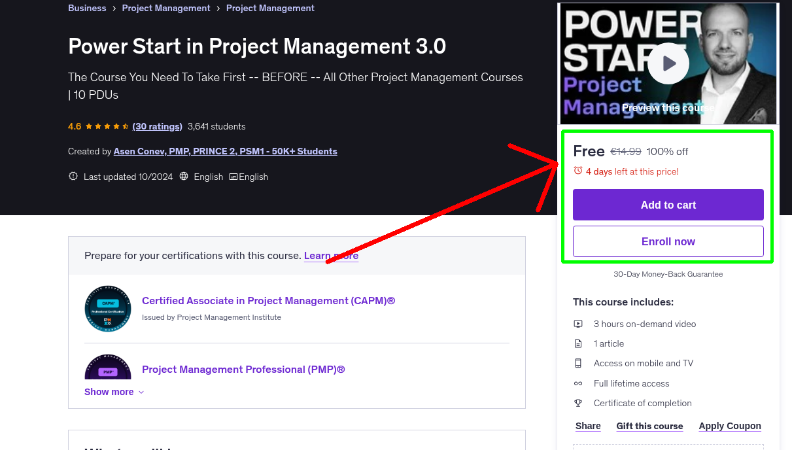The width and height of the screenshot is (792, 450).
Task: Click the Apply Coupon link
Action: click(730, 426)
